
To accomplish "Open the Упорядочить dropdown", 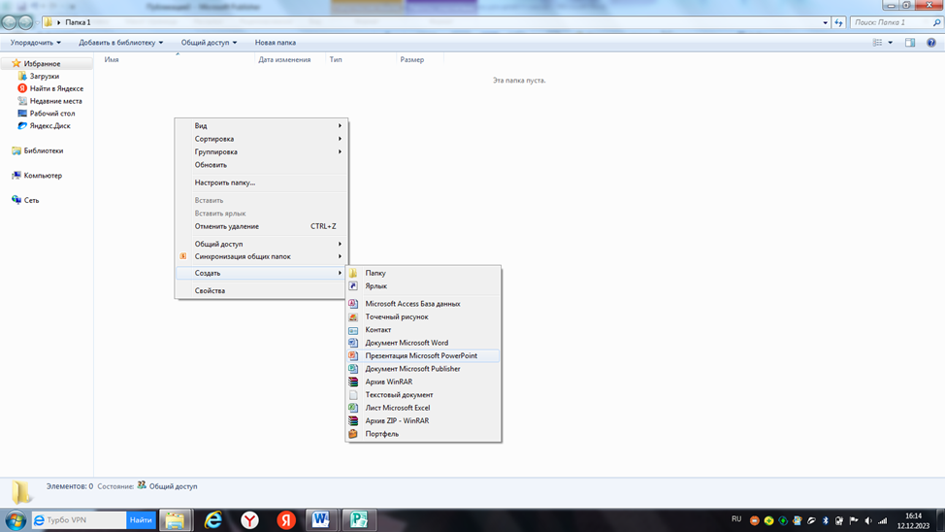I will click(36, 43).
